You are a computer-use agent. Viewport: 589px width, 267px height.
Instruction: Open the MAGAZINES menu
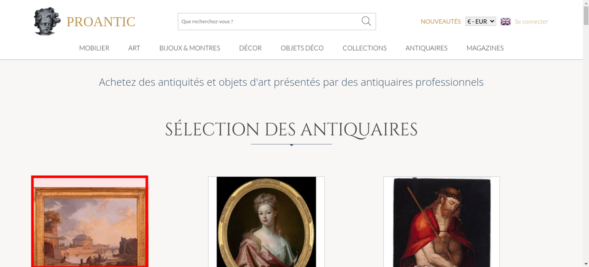coord(485,48)
